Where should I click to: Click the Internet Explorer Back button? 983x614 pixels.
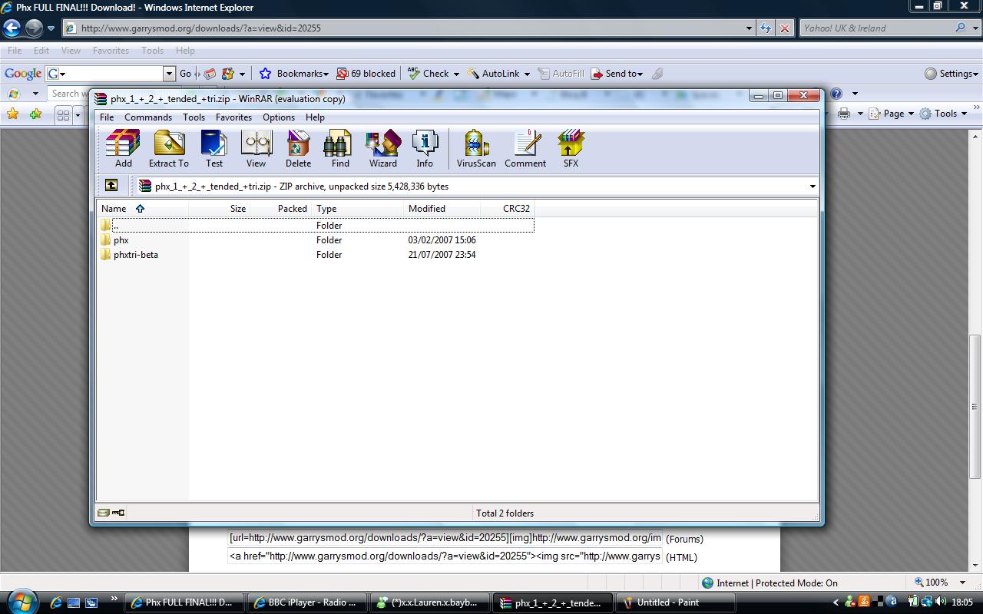pyautogui.click(x=12, y=28)
